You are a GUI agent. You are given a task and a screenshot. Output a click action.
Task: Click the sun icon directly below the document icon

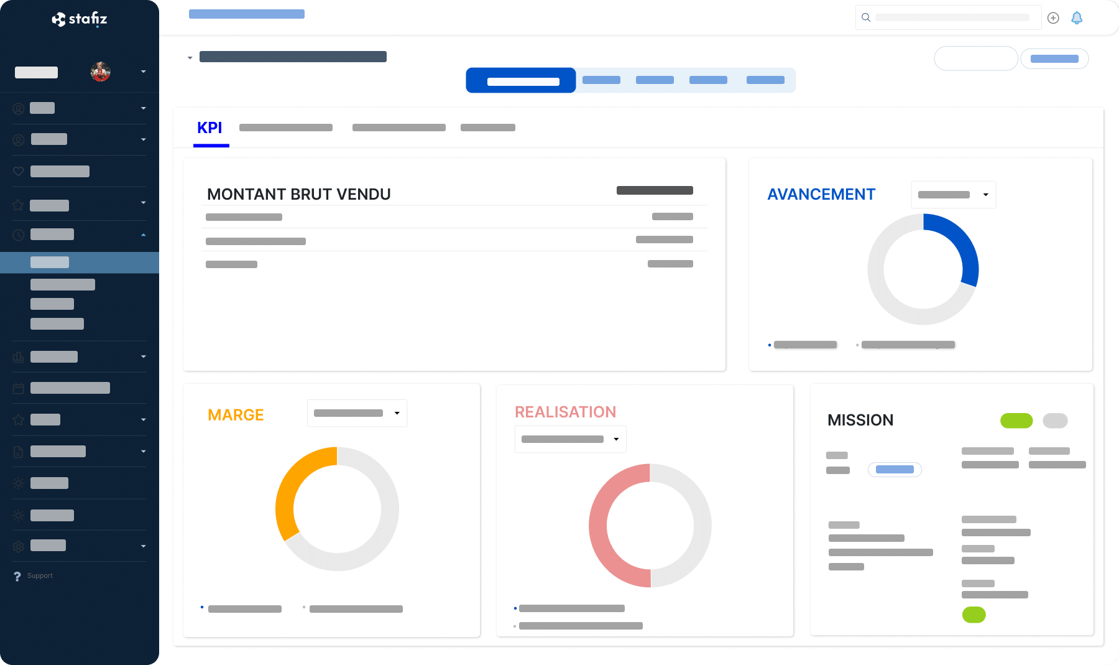pos(19,483)
